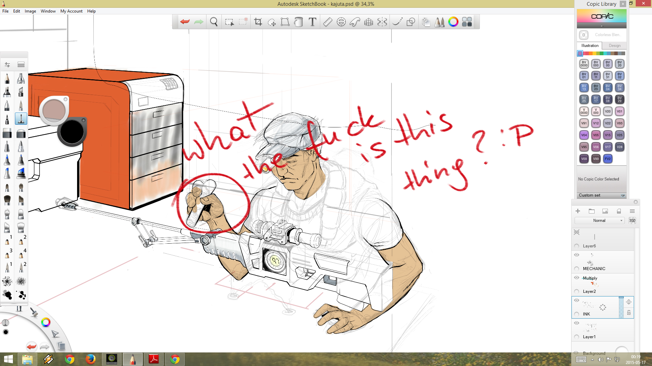The image size is (652, 366).
Task: Select Layer1 radio button
Action: (x=577, y=337)
